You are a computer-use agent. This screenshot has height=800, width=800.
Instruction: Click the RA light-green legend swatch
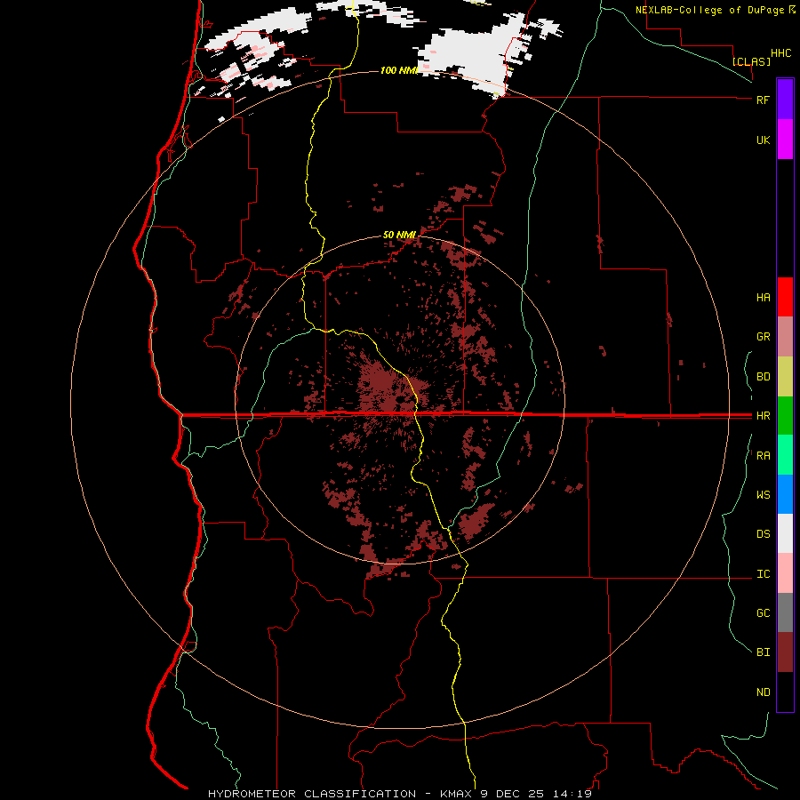click(785, 454)
